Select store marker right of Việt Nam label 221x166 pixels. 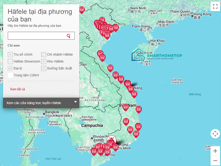pos(139,110)
